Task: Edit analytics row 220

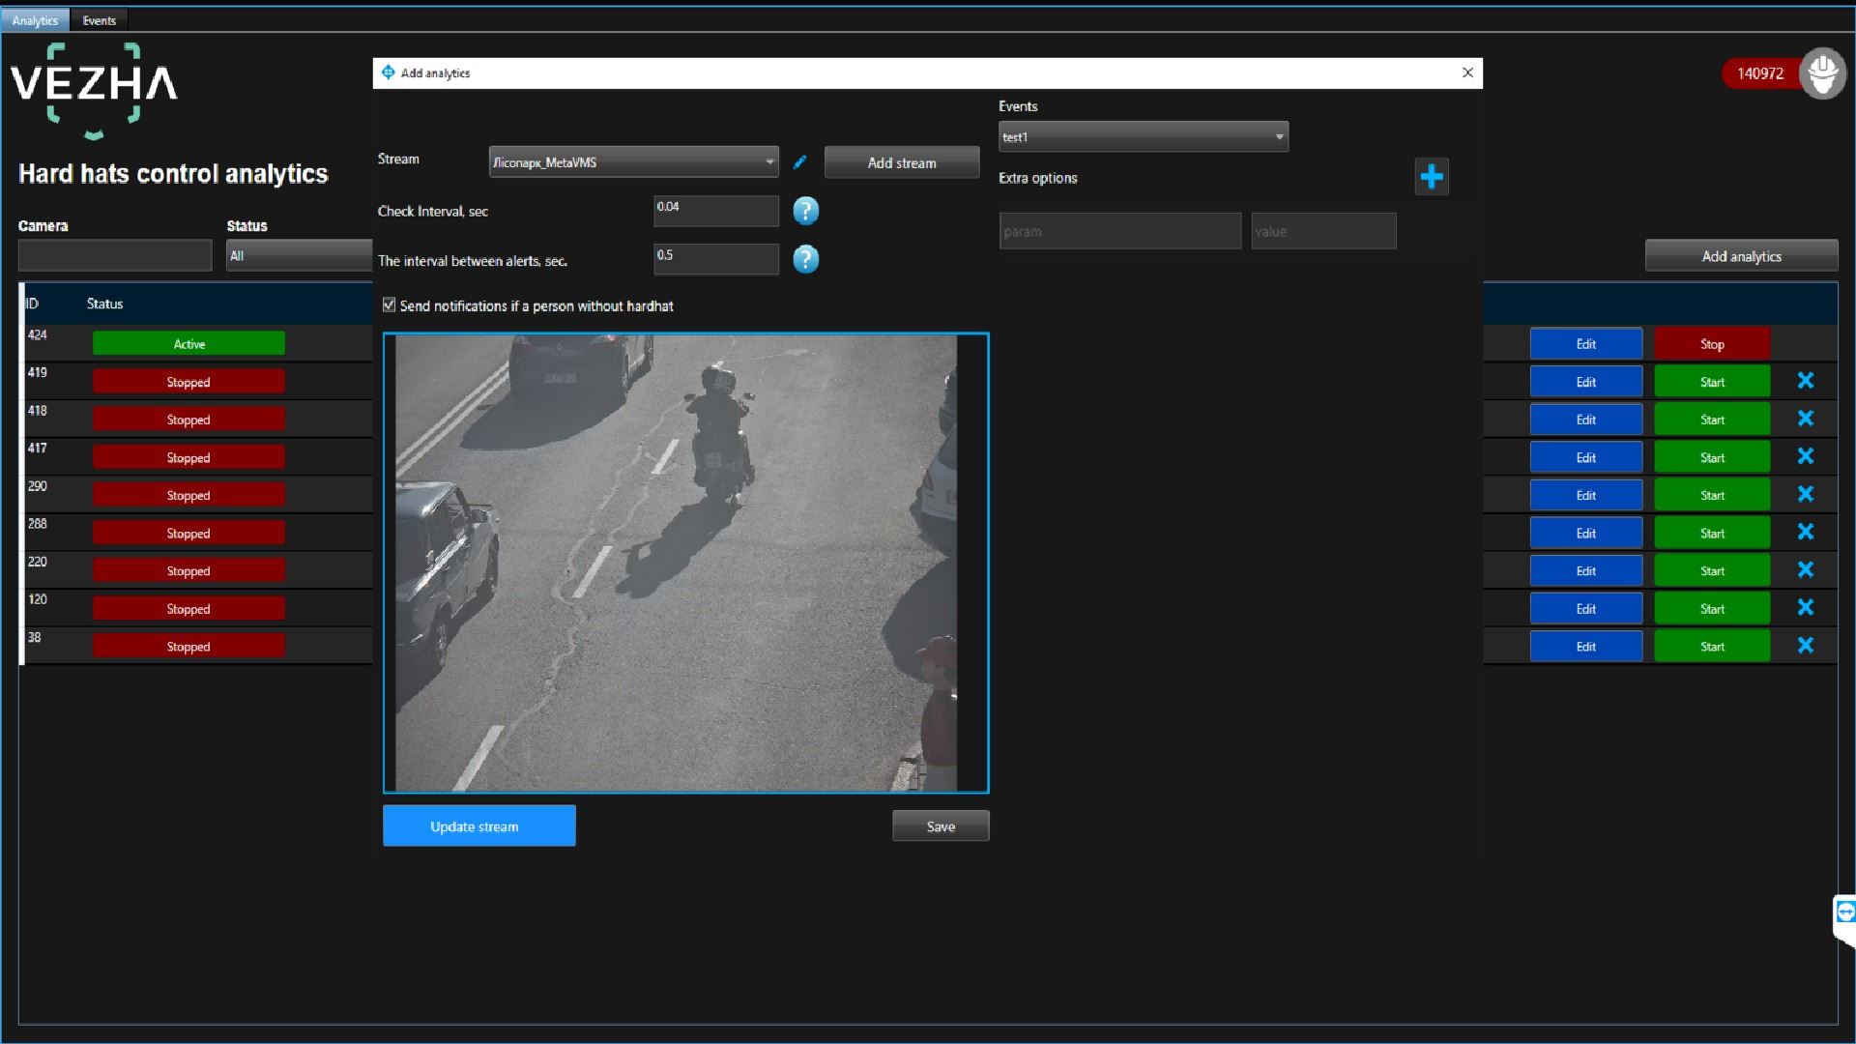Action: 1586,570
